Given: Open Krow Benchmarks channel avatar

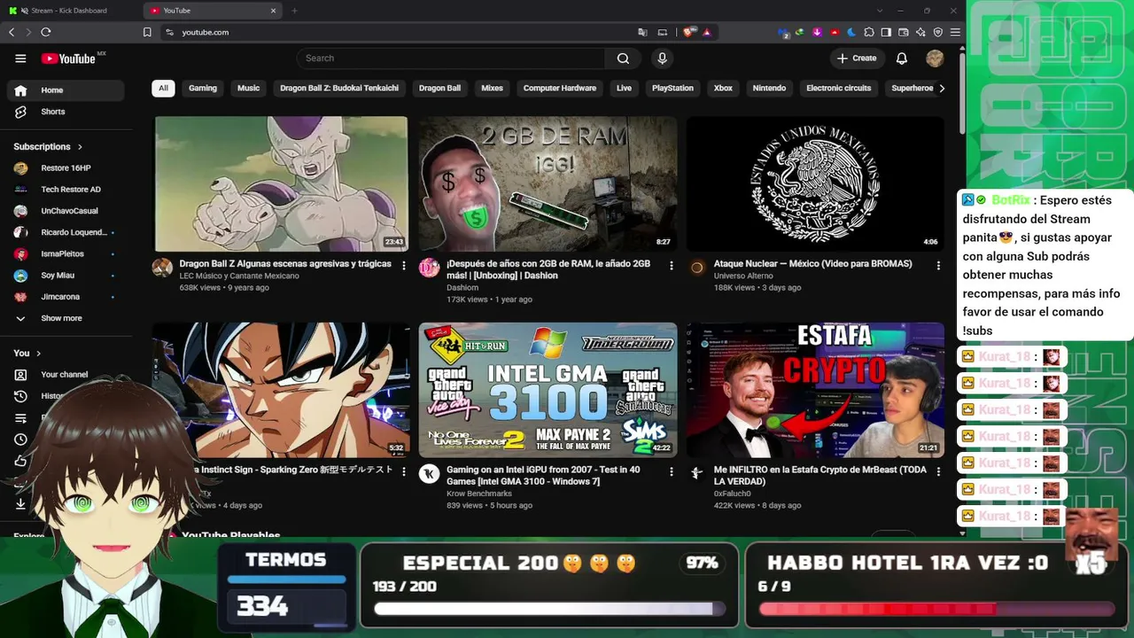Looking at the screenshot, I should click(x=430, y=473).
